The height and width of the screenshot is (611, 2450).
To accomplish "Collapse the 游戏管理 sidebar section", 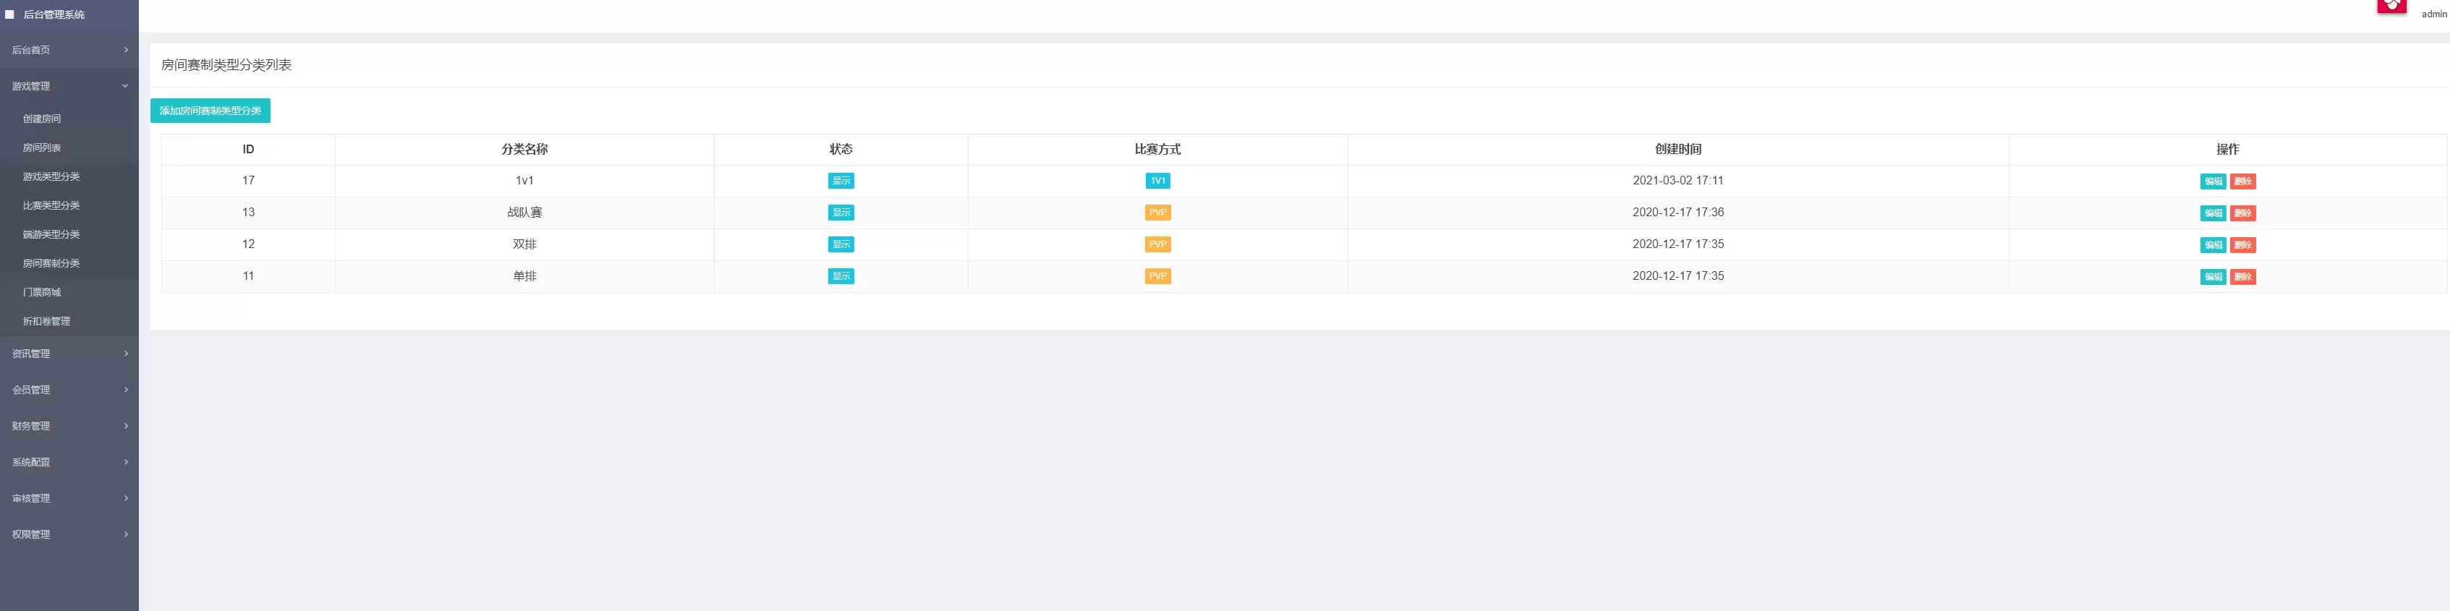I will (x=69, y=87).
